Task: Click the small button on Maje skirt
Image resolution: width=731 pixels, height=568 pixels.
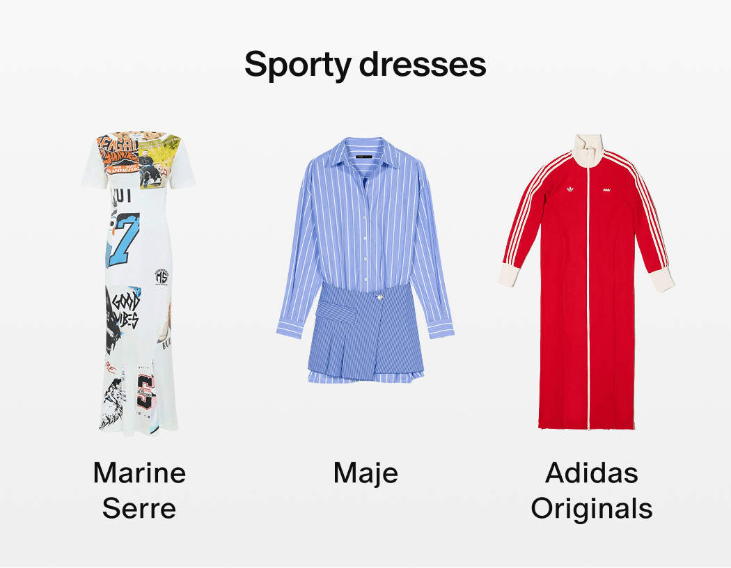Action: point(381,297)
